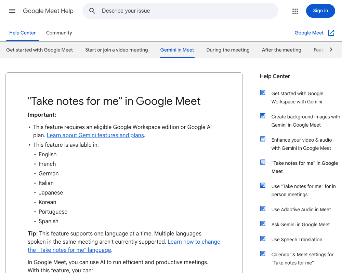The width and height of the screenshot is (342, 273).
Task: Click the word French in the language list
Action: pyautogui.click(x=47, y=164)
